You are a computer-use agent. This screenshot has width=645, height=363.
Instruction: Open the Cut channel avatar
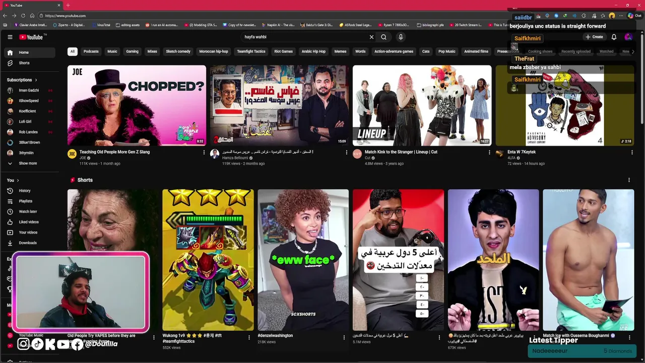click(x=357, y=154)
